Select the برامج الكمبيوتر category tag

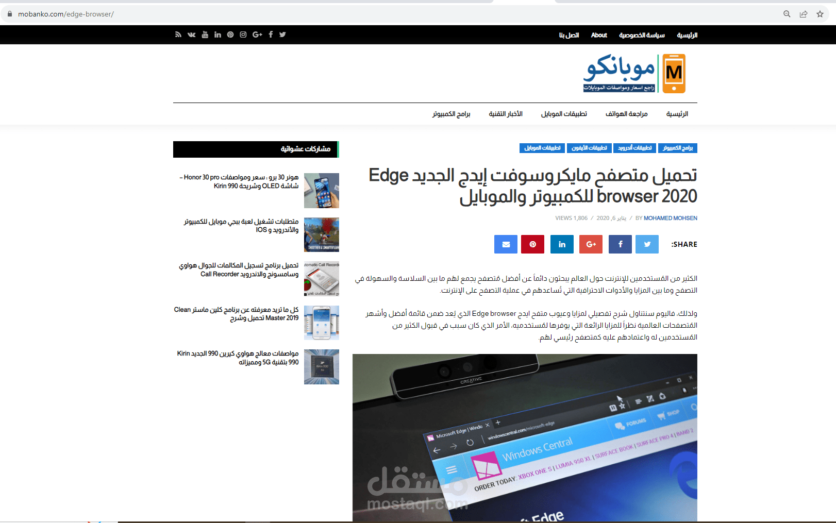click(678, 148)
